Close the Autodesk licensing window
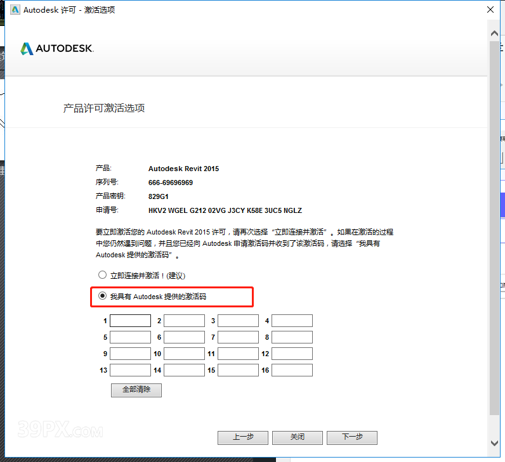Image resolution: width=505 pixels, height=462 pixels. pyautogui.click(x=490, y=10)
